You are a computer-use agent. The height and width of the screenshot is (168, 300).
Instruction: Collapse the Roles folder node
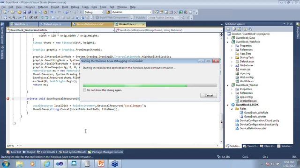(x=232, y=109)
